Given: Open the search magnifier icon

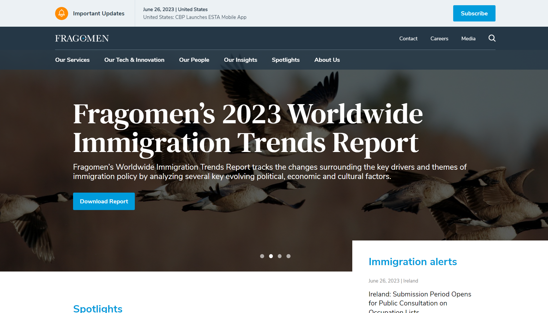Looking at the screenshot, I should (x=492, y=38).
